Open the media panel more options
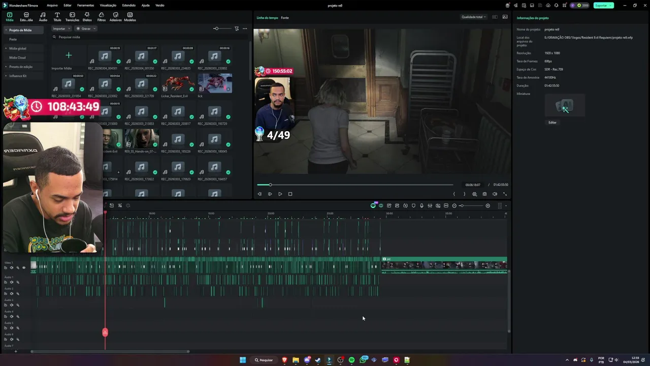 click(x=245, y=28)
